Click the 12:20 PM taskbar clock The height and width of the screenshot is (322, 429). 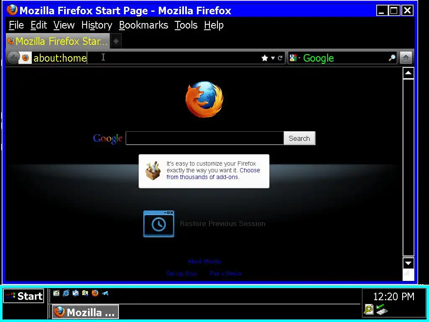394,296
